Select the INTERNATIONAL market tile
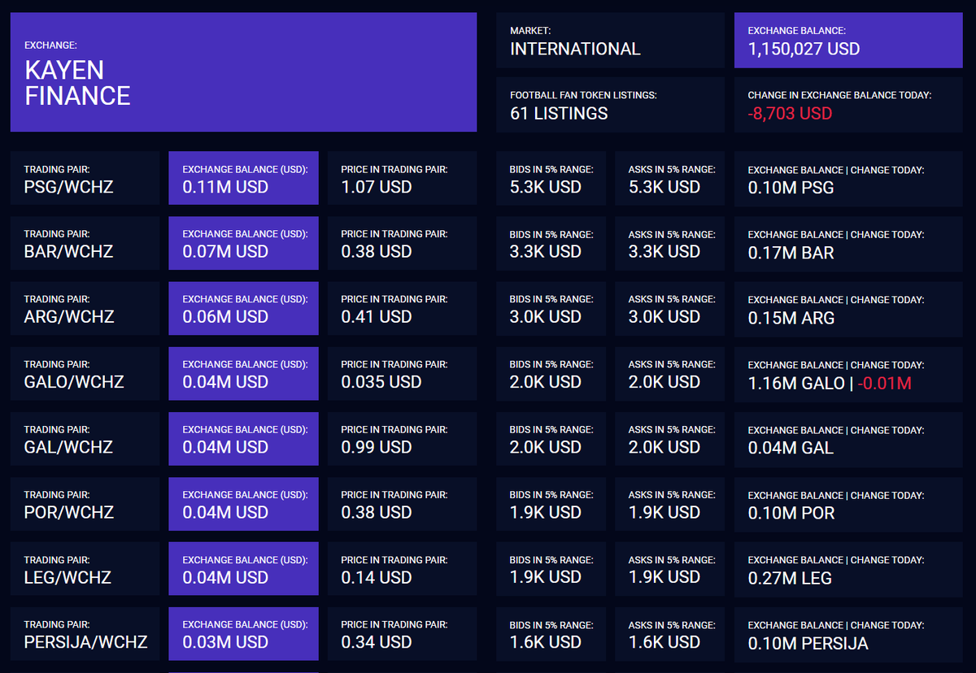This screenshot has height=673, width=976. point(610,40)
